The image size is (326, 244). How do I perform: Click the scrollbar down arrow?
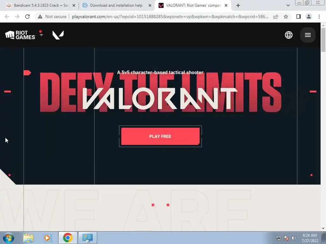point(323,228)
